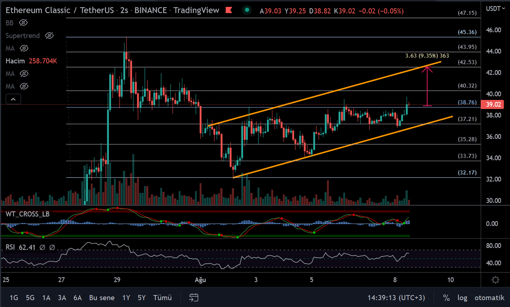Enable the percent scale toggle
The image size is (510, 307).
[x=446, y=298]
